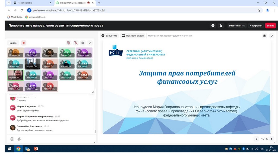The height and width of the screenshot is (156, 278).
Task: Click the Показать экран button
Action: click(x=133, y=36)
